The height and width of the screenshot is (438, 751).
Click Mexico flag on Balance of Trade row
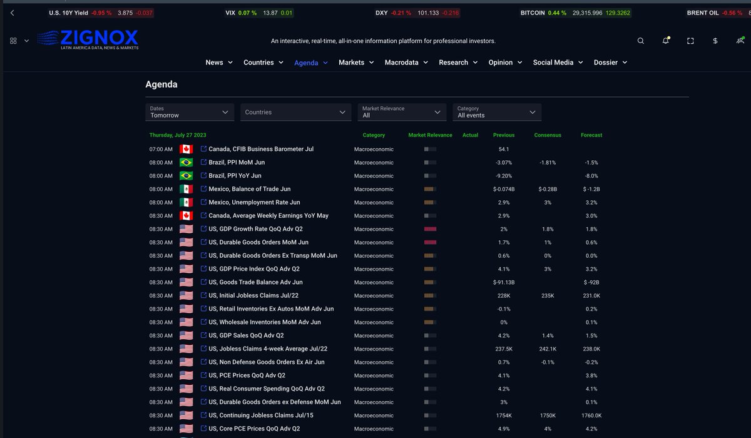click(x=186, y=189)
